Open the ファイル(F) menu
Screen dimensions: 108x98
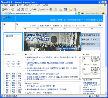[x=5, y=5]
